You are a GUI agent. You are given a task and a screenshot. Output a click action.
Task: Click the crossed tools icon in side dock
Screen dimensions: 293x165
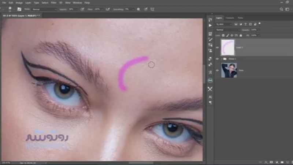pyautogui.click(x=210, y=89)
